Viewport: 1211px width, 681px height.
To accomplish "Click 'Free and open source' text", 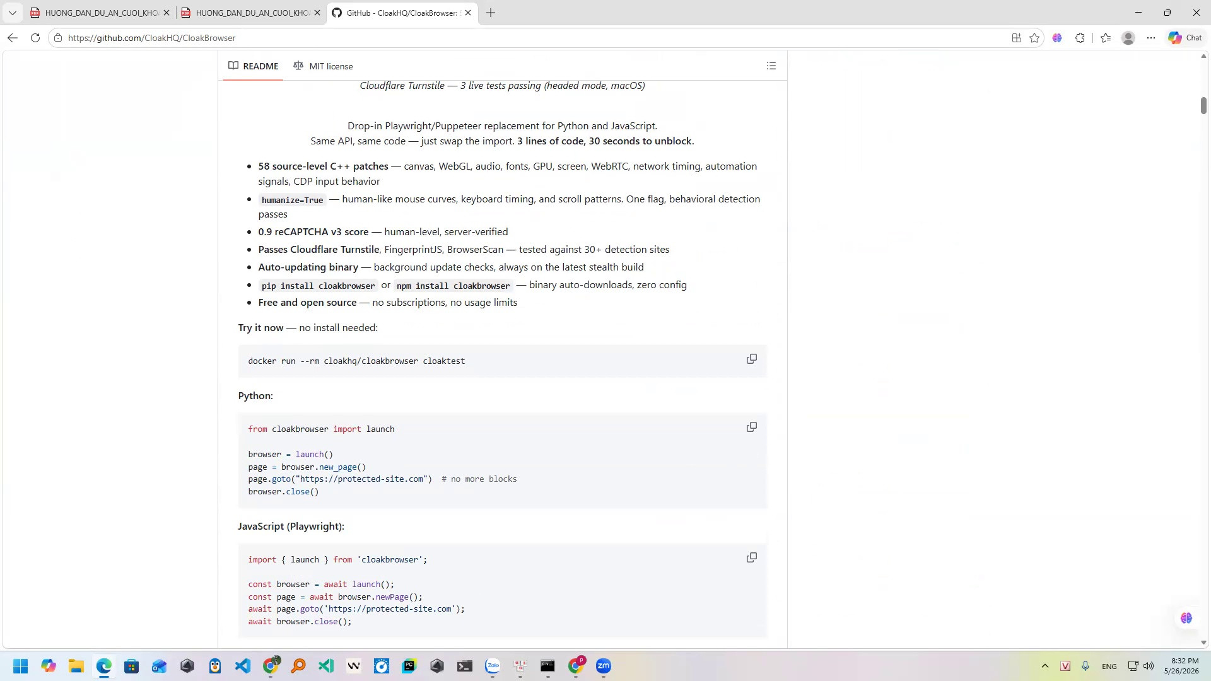I will click(307, 303).
